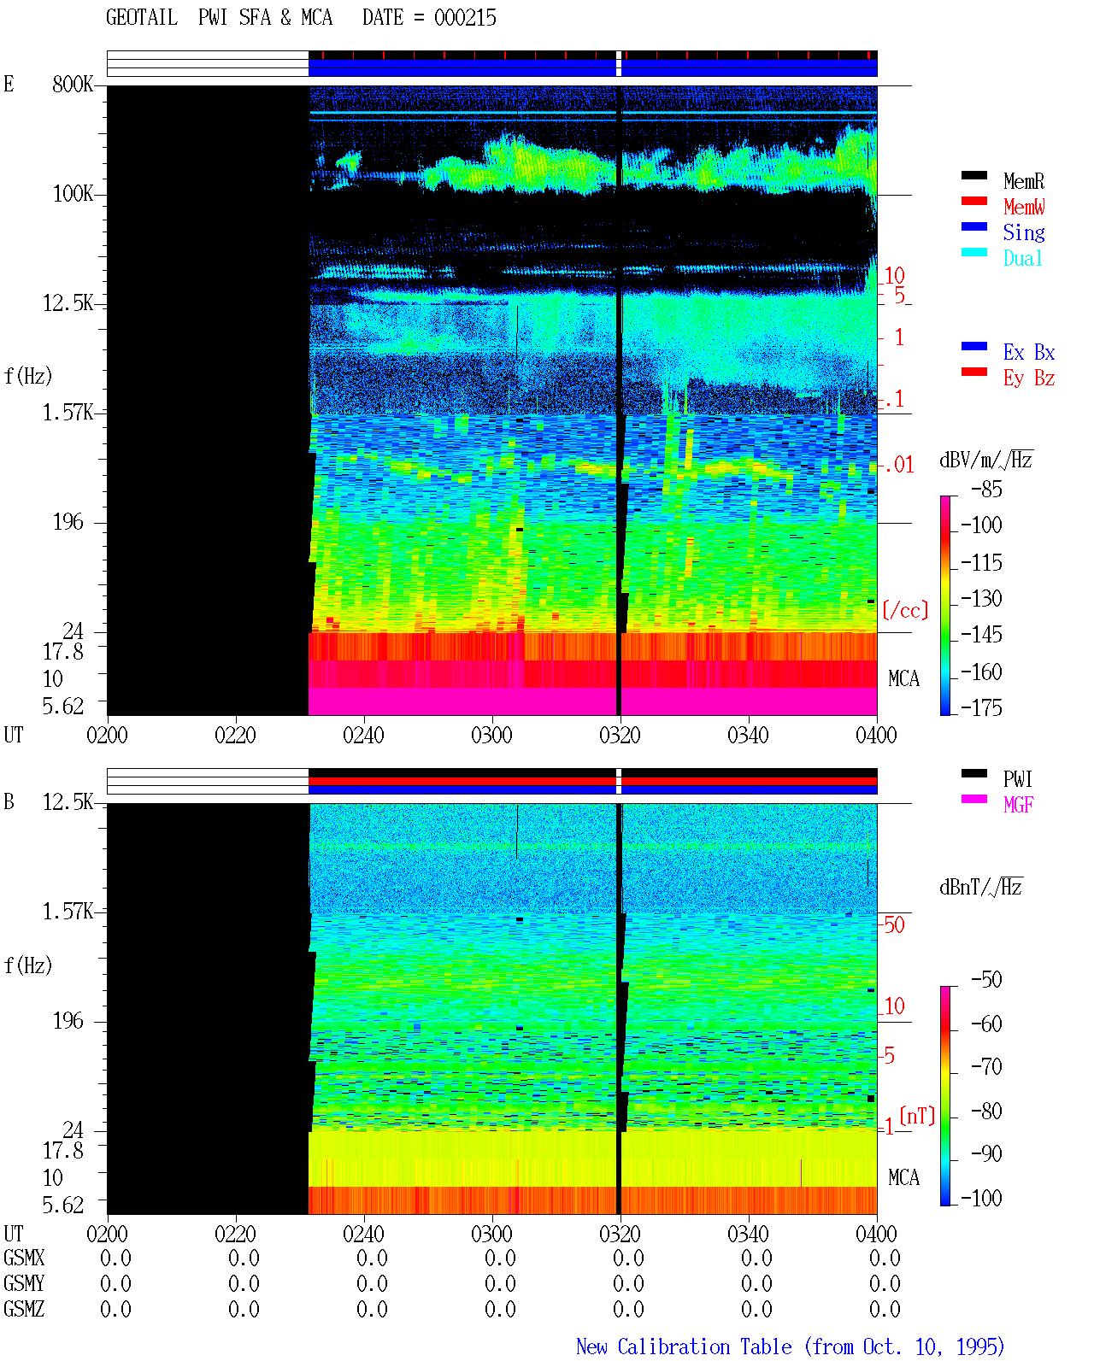The height and width of the screenshot is (1361, 1094).
Task: Click the B panel letter label
Action: click(9, 801)
